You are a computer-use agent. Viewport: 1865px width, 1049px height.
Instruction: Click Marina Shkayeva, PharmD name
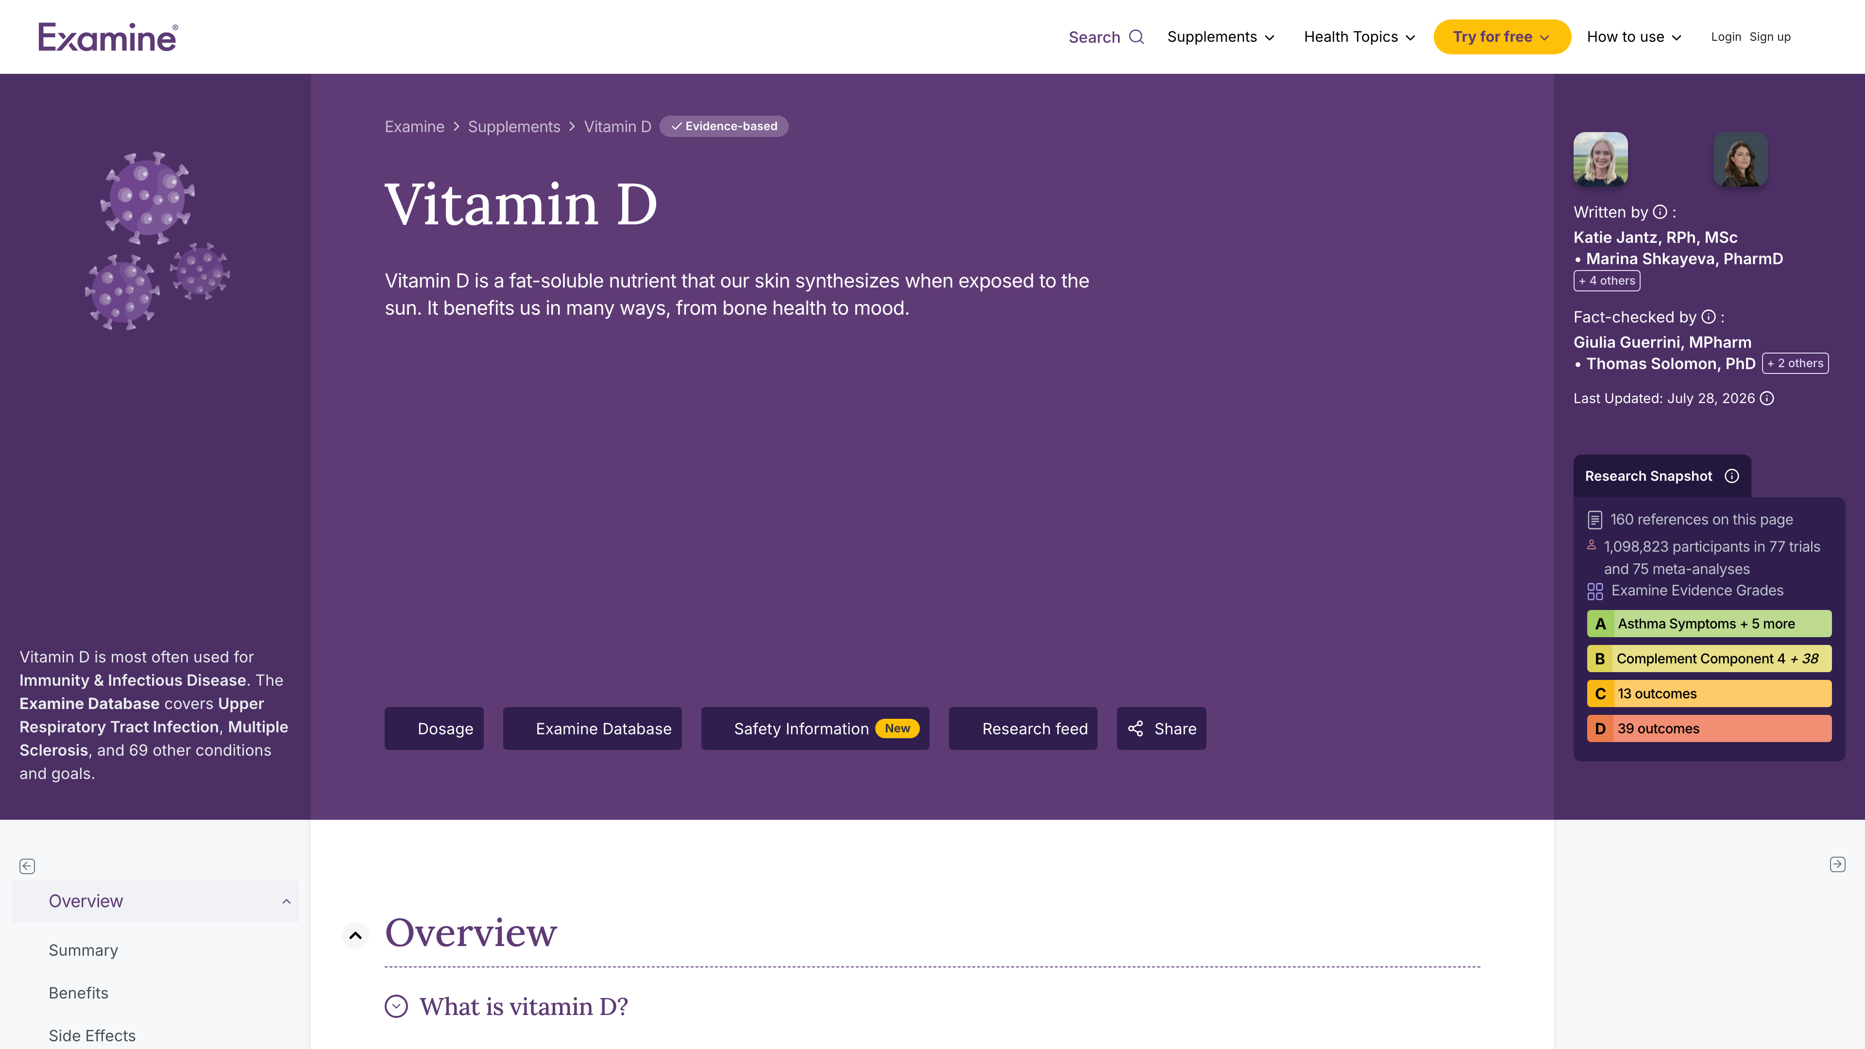[1685, 258]
